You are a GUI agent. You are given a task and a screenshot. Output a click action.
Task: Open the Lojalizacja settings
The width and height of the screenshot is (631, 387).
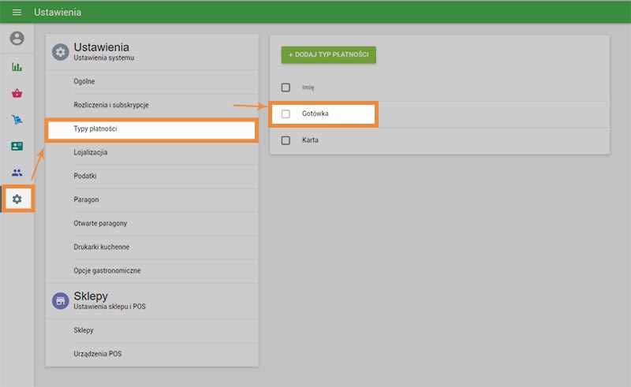(x=91, y=152)
